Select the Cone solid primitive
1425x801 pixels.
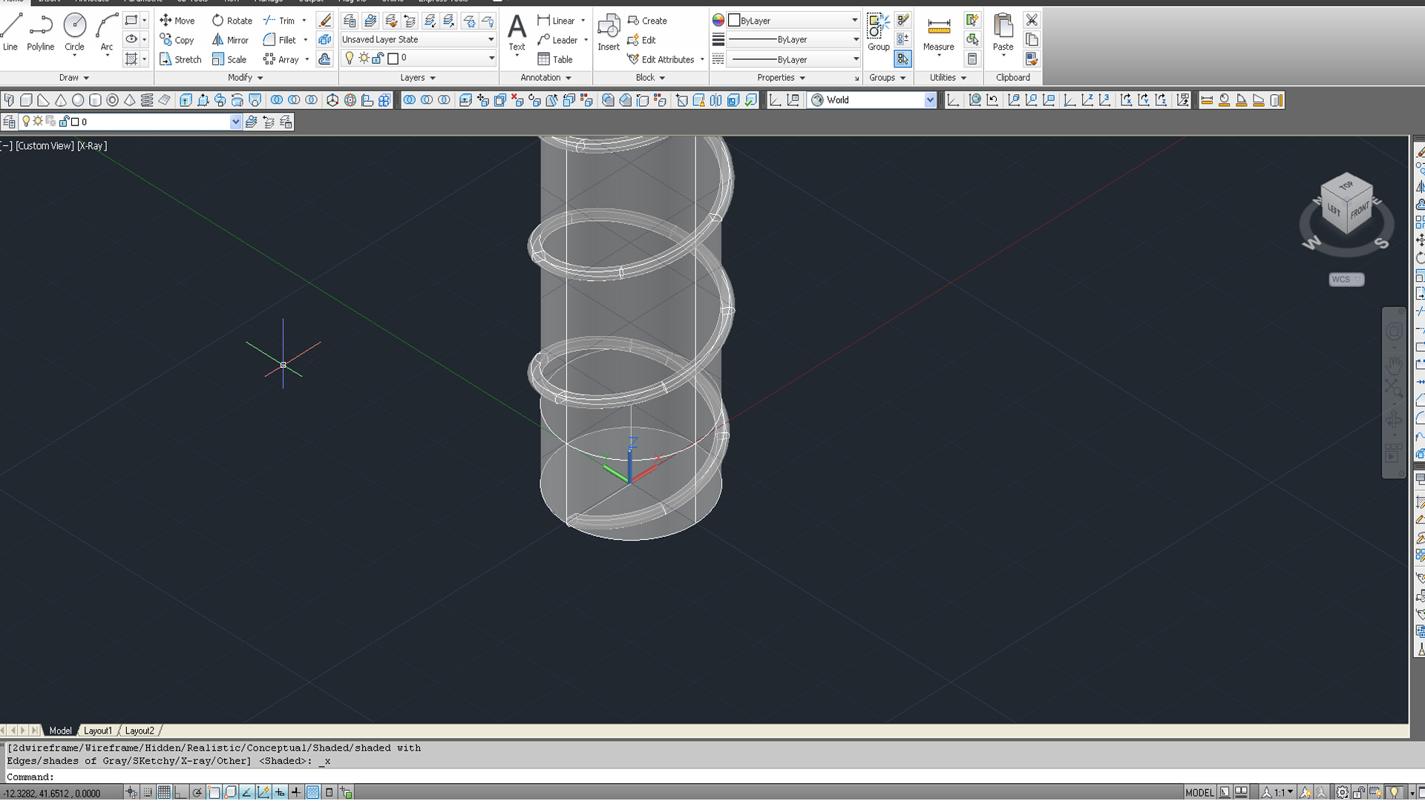pos(61,100)
